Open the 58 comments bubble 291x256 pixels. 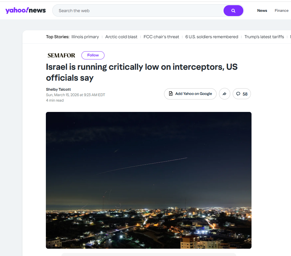point(242,94)
